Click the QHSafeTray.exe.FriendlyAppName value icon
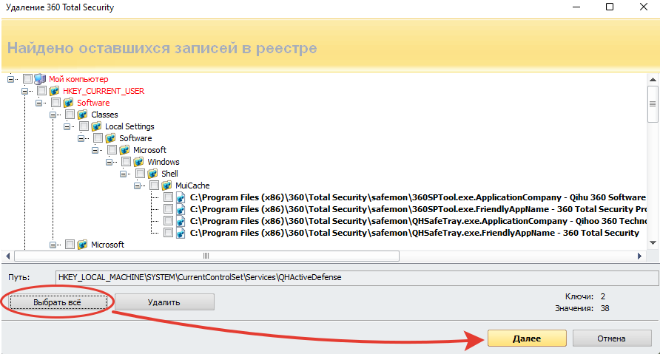This screenshot has height=354, width=660. click(x=181, y=233)
